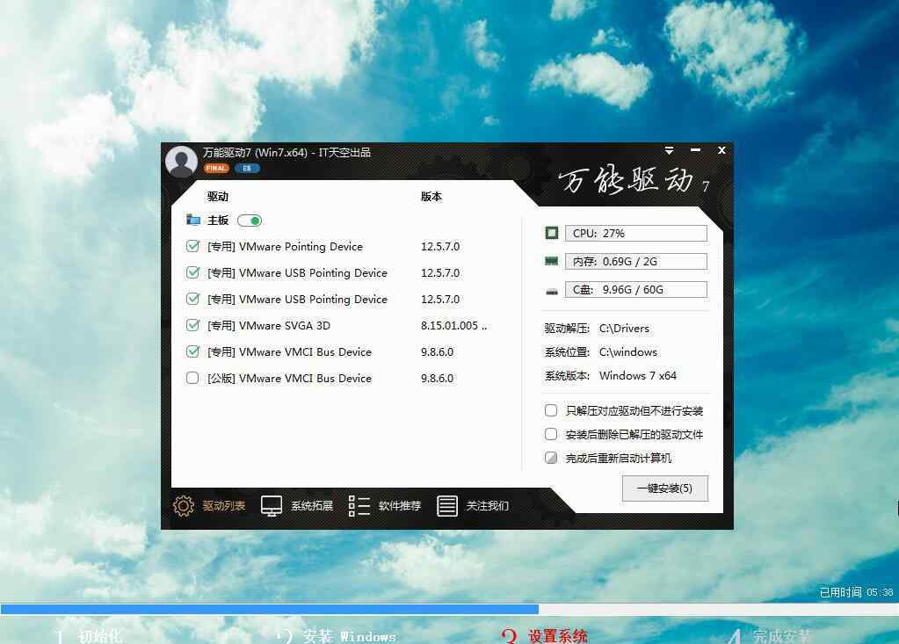Click the 驱动解压 path C:\Drivers
This screenshot has width=899, height=644.
click(x=624, y=329)
